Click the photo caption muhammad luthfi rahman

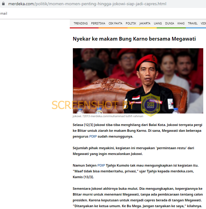click(x=108, y=116)
